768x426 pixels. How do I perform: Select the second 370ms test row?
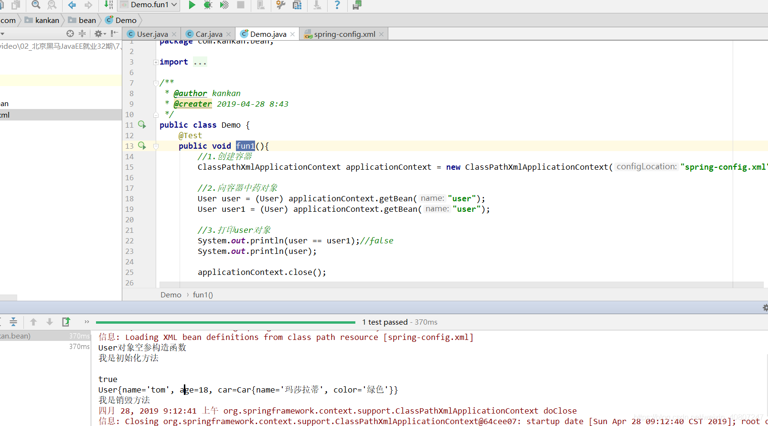tap(45, 346)
